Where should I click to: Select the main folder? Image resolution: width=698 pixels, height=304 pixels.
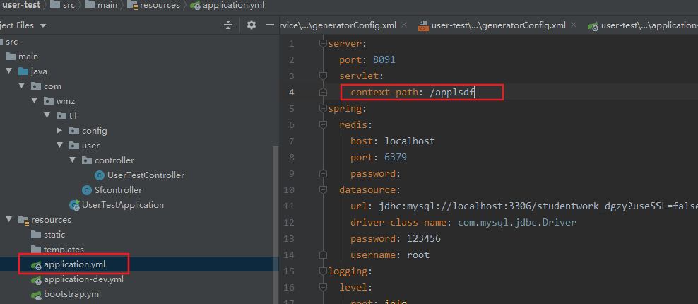click(x=28, y=57)
